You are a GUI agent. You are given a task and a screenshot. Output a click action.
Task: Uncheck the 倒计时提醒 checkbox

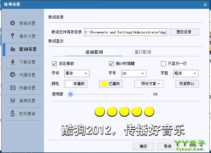[x=111, y=64]
